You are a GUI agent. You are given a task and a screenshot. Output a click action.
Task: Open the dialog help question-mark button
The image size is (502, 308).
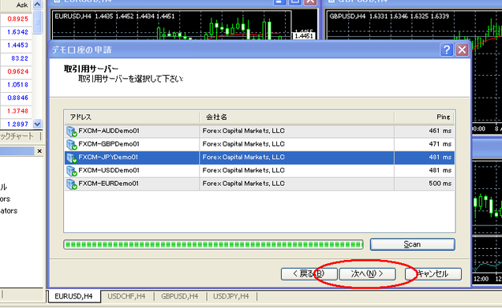pyautogui.click(x=446, y=50)
